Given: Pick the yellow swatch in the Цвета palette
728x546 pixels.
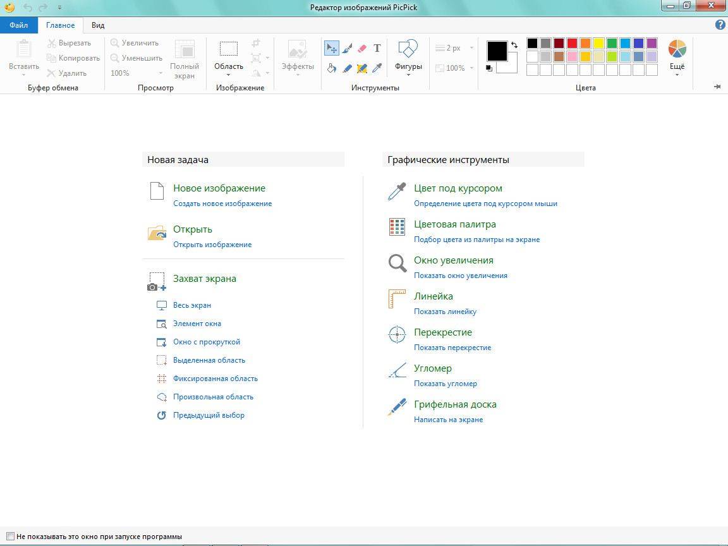Looking at the screenshot, I should click(x=599, y=43).
